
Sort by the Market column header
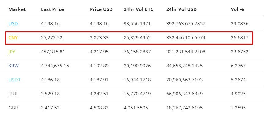pyautogui.click(x=17, y=9)
